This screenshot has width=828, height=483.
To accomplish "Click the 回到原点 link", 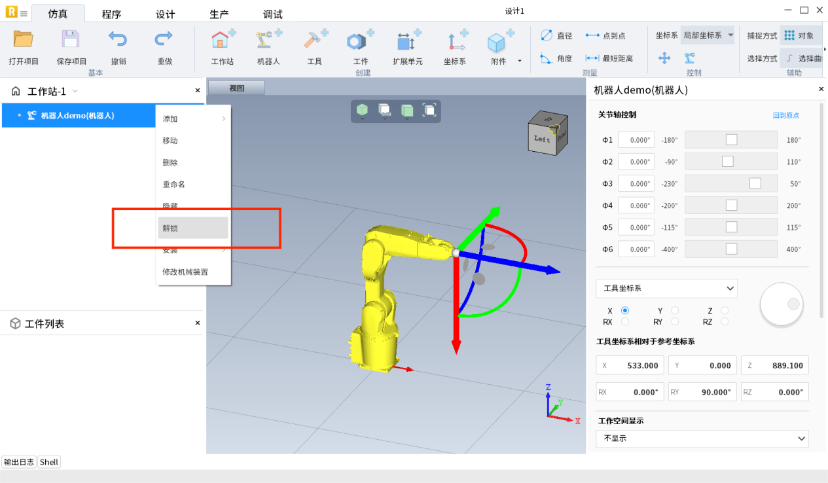I will point(785,115).
